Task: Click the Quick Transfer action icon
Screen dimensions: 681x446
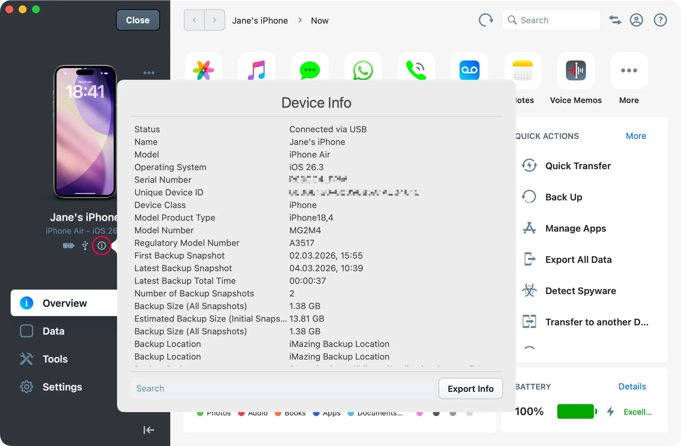Action: (529, 166)
